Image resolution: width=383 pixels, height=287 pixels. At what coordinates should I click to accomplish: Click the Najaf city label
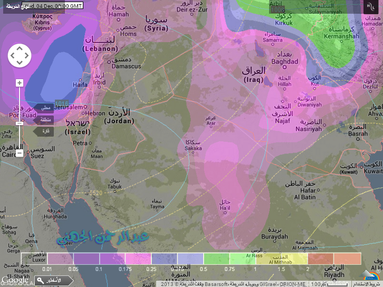pos(283,121)
